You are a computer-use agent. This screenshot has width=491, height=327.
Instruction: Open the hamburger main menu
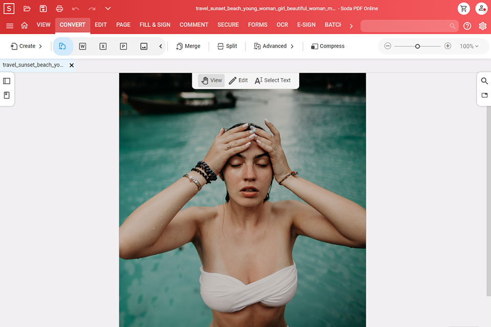point(10,26)
